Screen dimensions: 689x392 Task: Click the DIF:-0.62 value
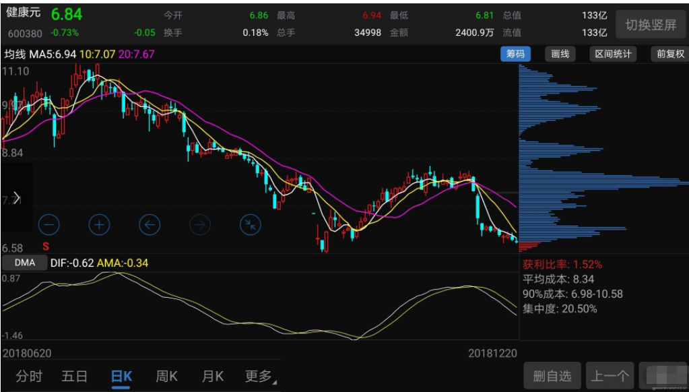(x=72, y=263)
